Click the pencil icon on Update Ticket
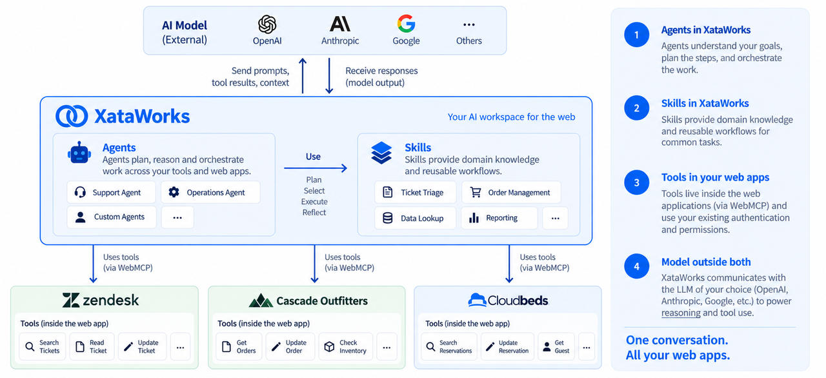The width and height of the screenshot is (826, 378). pyautogui.click(x=128, y=347)
